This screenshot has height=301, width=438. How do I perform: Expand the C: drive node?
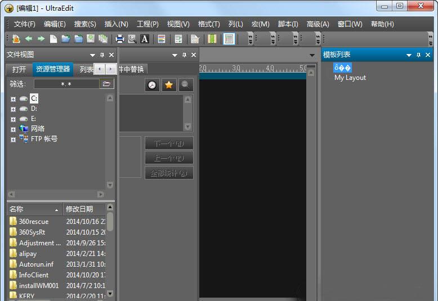[13, 99]
